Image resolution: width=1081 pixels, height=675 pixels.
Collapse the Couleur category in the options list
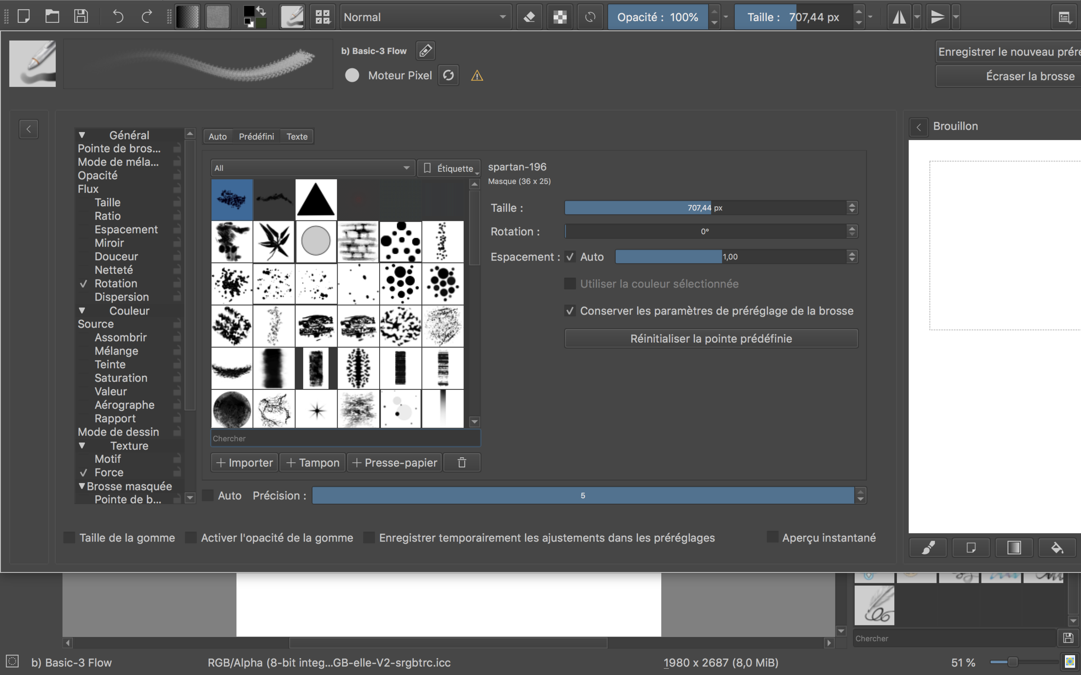[82, 311]
